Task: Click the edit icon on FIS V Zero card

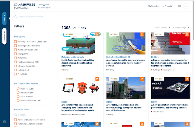Action: [x=187, y=34]
